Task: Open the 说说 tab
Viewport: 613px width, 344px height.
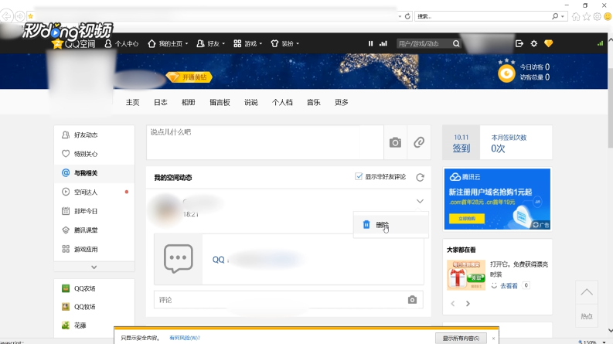Action: [x=251, y=102]
